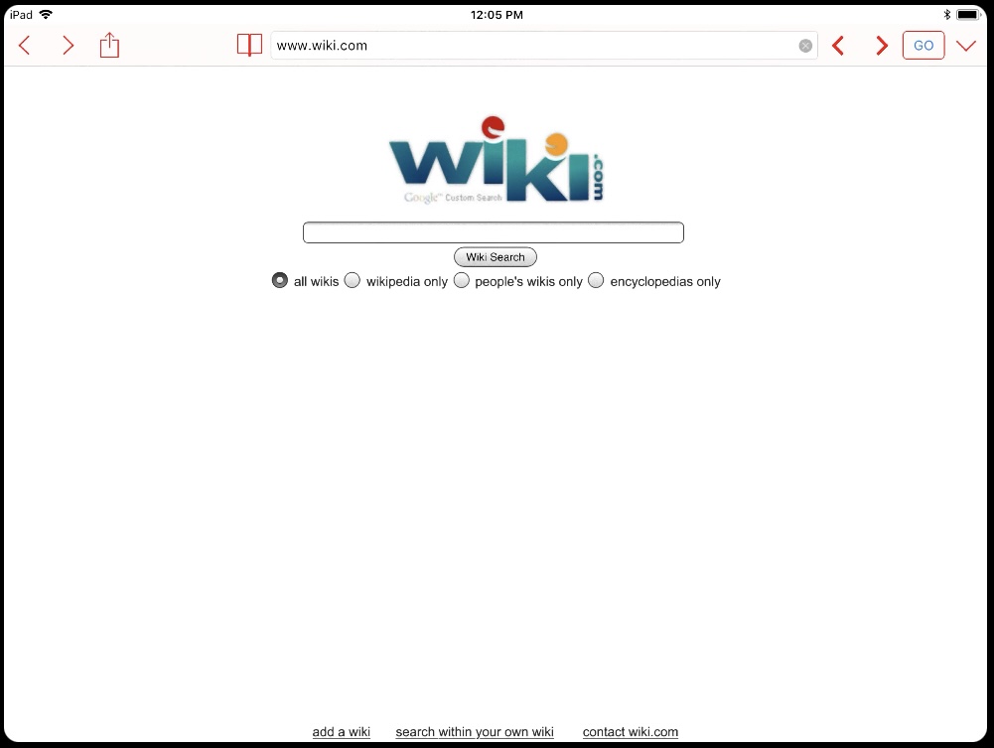Expand the toolbar down-chevron menu

point(965,46)
